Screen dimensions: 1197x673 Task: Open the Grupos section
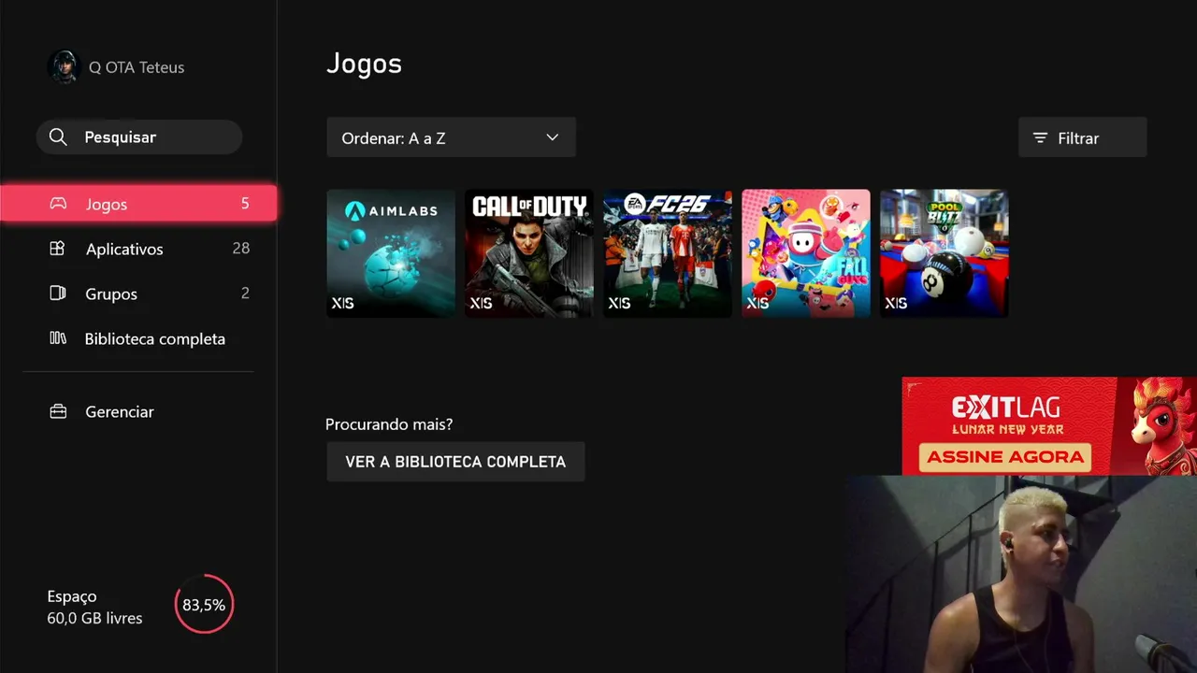point(138,294)
